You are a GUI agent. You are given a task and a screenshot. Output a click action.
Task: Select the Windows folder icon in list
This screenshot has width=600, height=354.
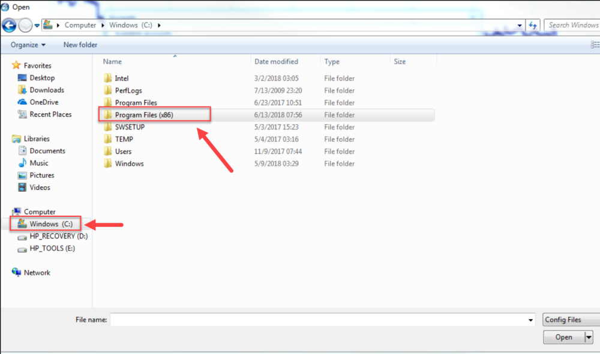click(108, 164)
